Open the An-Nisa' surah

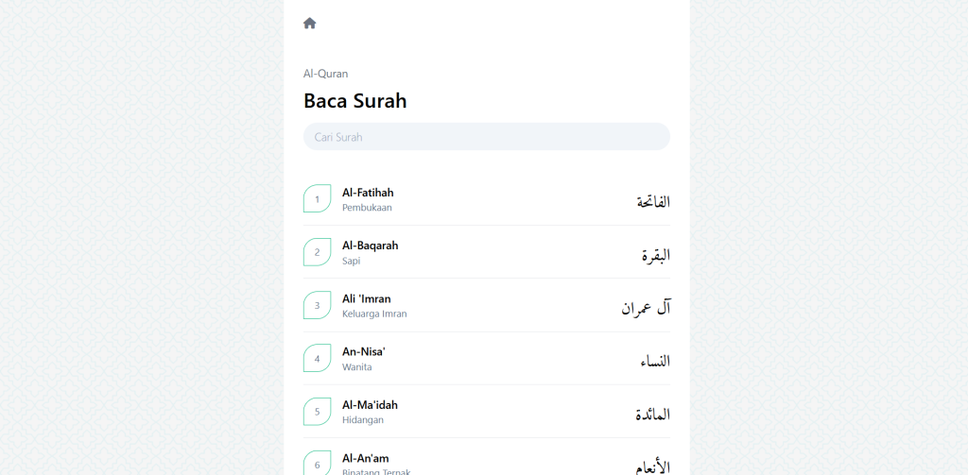click(x=364, y=351)
